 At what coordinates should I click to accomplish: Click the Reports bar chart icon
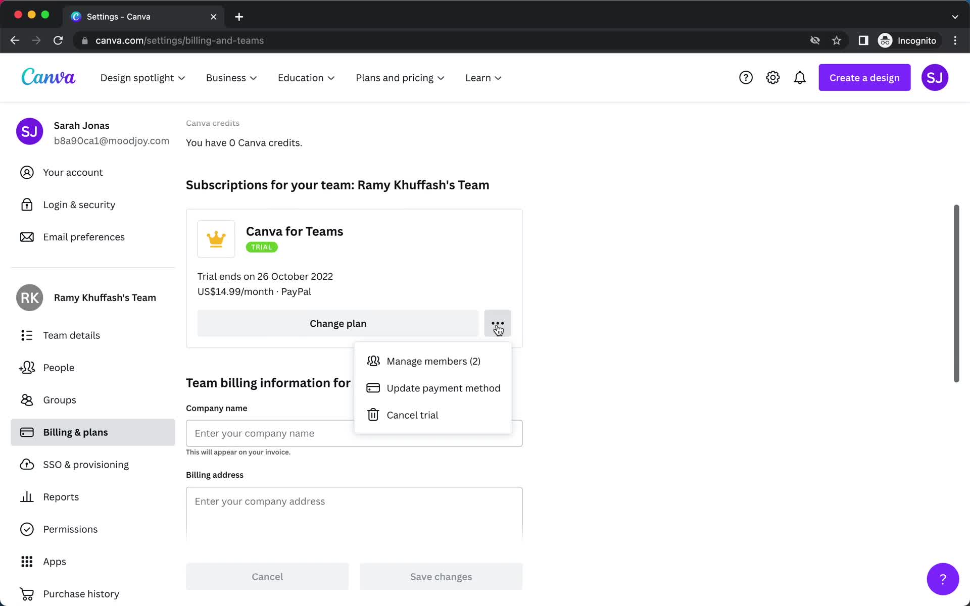(x=27, y=497)
